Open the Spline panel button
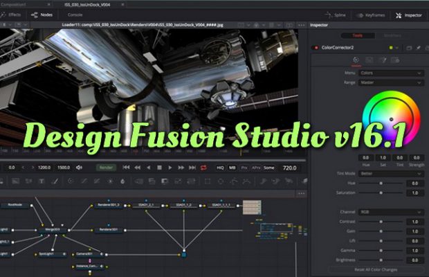This screenshot has height=277, width=429. click(x=336, y=15)
